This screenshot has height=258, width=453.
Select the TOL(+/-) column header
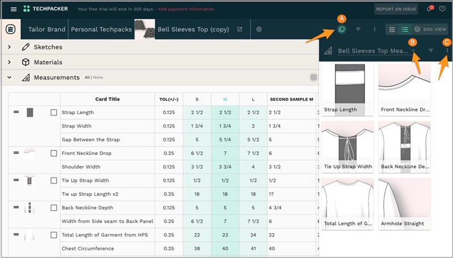point(169,99)
